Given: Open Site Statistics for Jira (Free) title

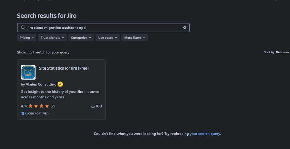Looking at the screenshot, I should pos(64,68).
